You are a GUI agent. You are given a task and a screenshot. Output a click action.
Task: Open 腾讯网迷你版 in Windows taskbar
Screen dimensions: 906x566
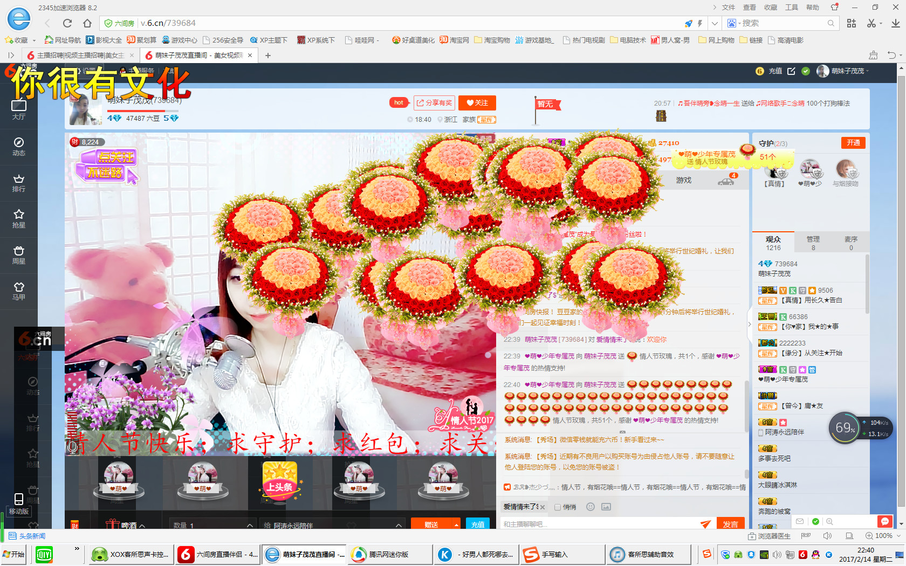(x=389, y=554)
